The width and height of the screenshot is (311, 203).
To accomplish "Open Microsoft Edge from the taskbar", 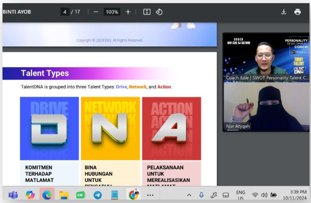I will point(47,195).
